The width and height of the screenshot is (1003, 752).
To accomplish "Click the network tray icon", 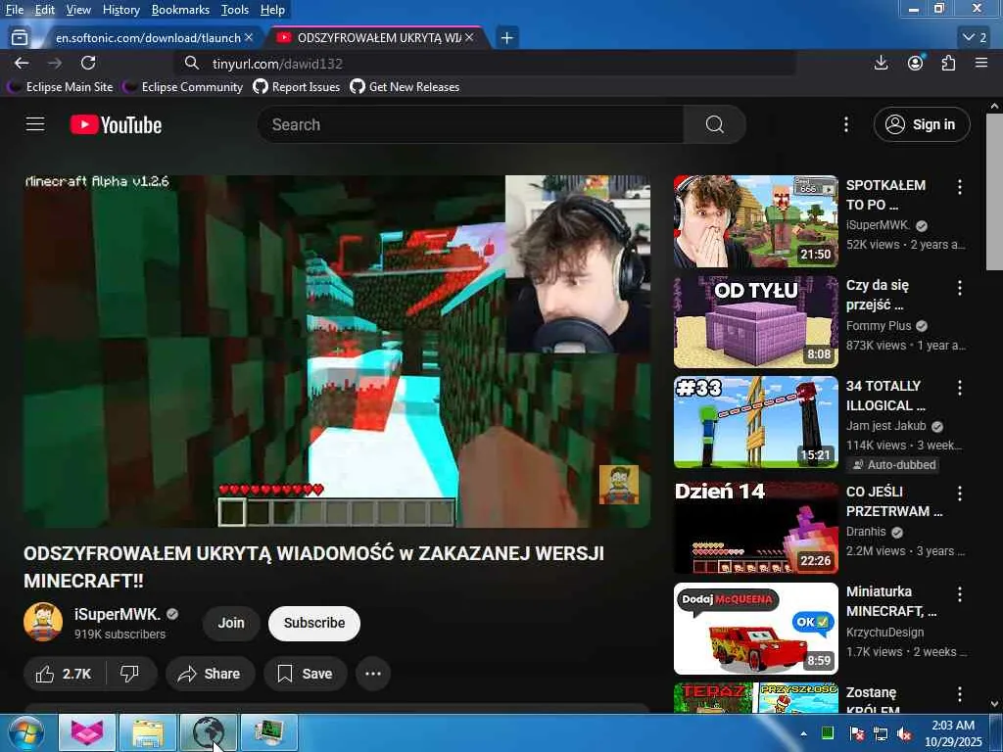I will click(881, 733).
